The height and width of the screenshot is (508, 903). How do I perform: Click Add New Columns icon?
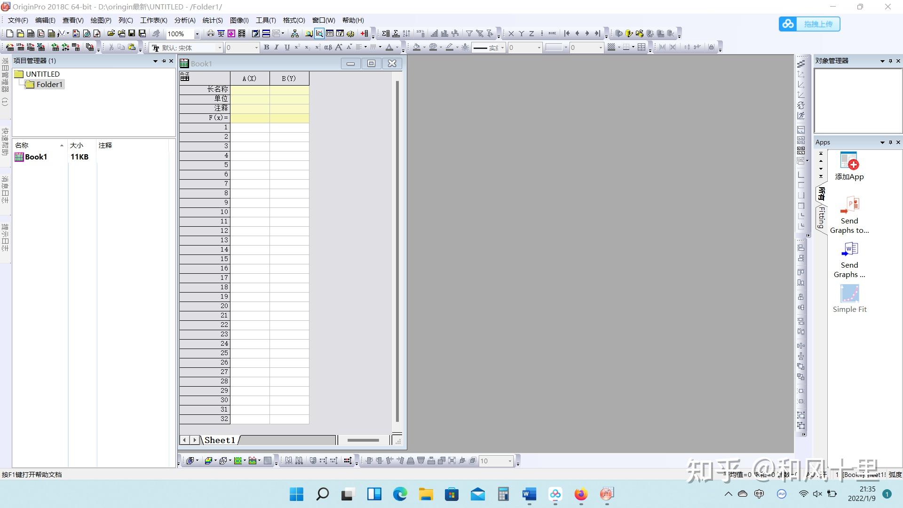pyautogui.click(x=364, y=33)
